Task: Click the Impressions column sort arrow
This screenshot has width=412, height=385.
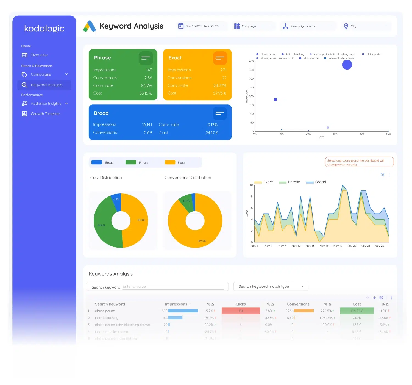Action: [190, 304]
